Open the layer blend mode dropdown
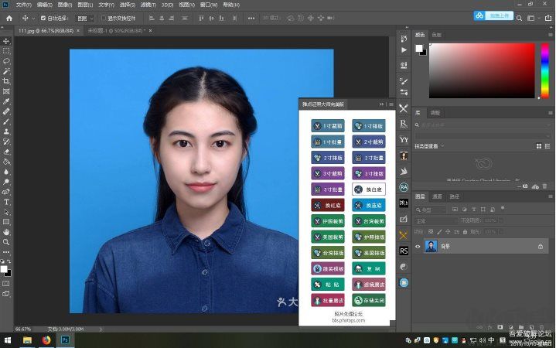 coord(435,220)
